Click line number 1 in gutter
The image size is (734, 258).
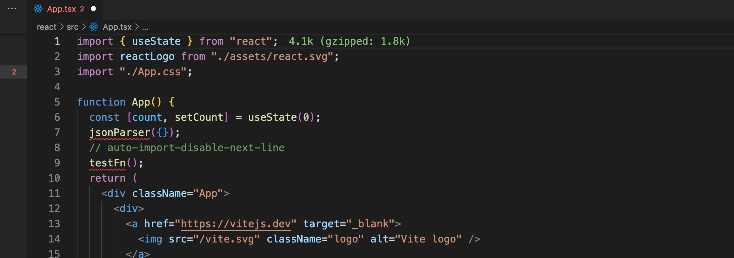tap(57, 41)
